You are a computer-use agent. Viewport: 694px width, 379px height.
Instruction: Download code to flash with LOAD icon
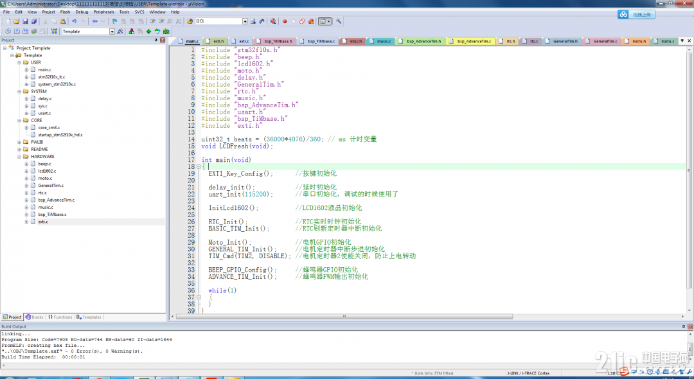pos(54,31)
